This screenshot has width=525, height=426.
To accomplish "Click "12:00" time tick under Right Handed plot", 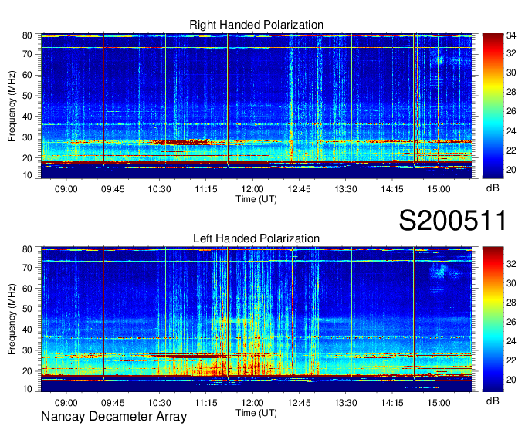I will point(252,189).
